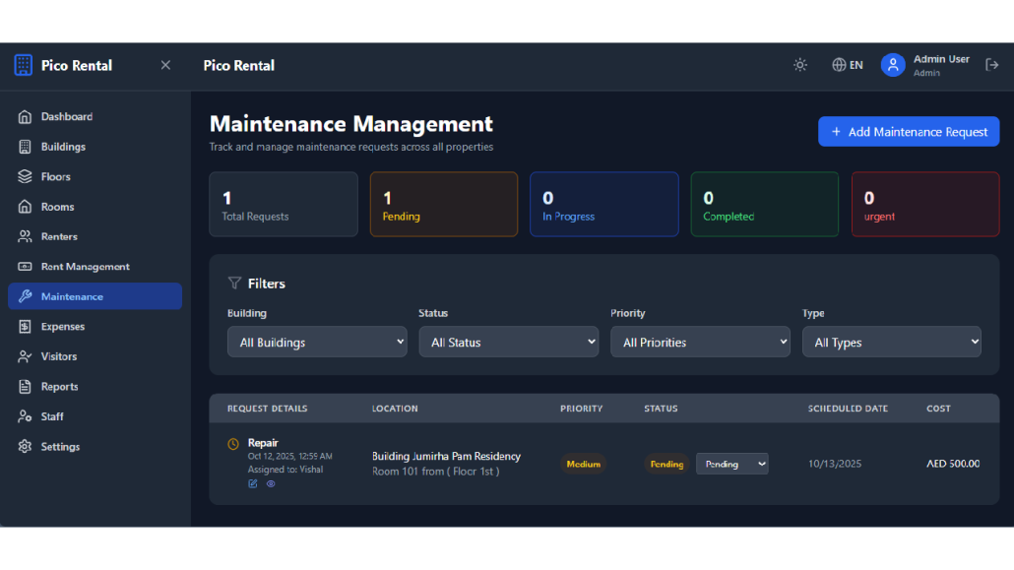Close the sidebar with the X icon
The height and width of the screenshot is (570, 1014).
click(x=165, y=65)
